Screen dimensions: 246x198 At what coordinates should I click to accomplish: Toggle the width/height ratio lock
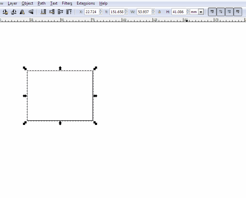point(159,12)
